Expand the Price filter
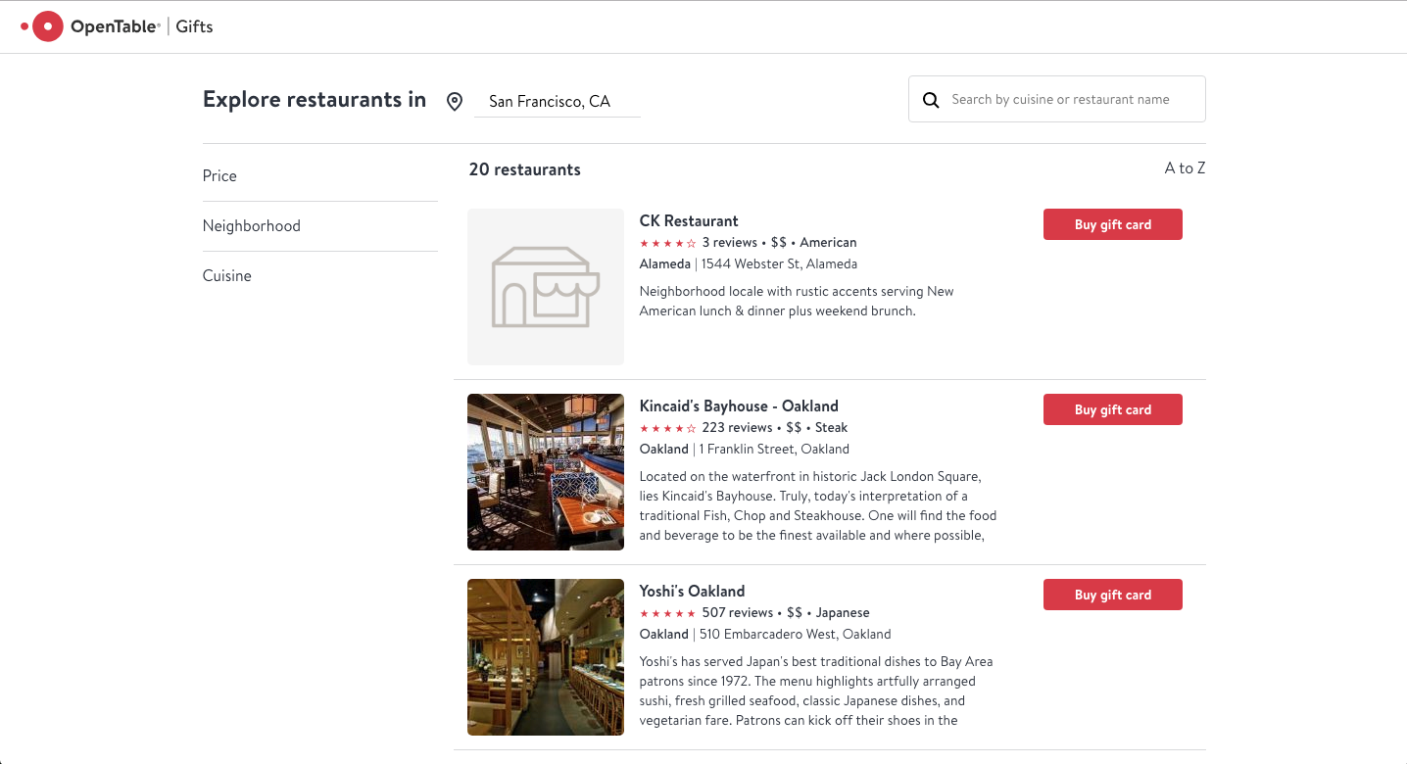Viewport: 1407px width, 764px height. click(320, 176)
